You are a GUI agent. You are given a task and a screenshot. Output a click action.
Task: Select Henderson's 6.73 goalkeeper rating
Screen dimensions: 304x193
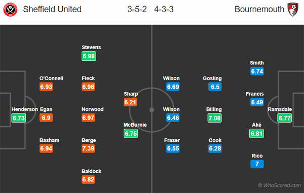click(19, 118)
